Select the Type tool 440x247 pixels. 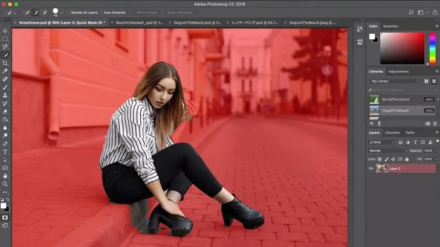(5, 152)
